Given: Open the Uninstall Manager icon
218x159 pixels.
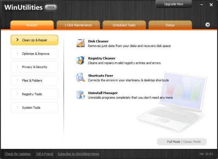Looking at the screenshot, I should [x=81, y=95].
